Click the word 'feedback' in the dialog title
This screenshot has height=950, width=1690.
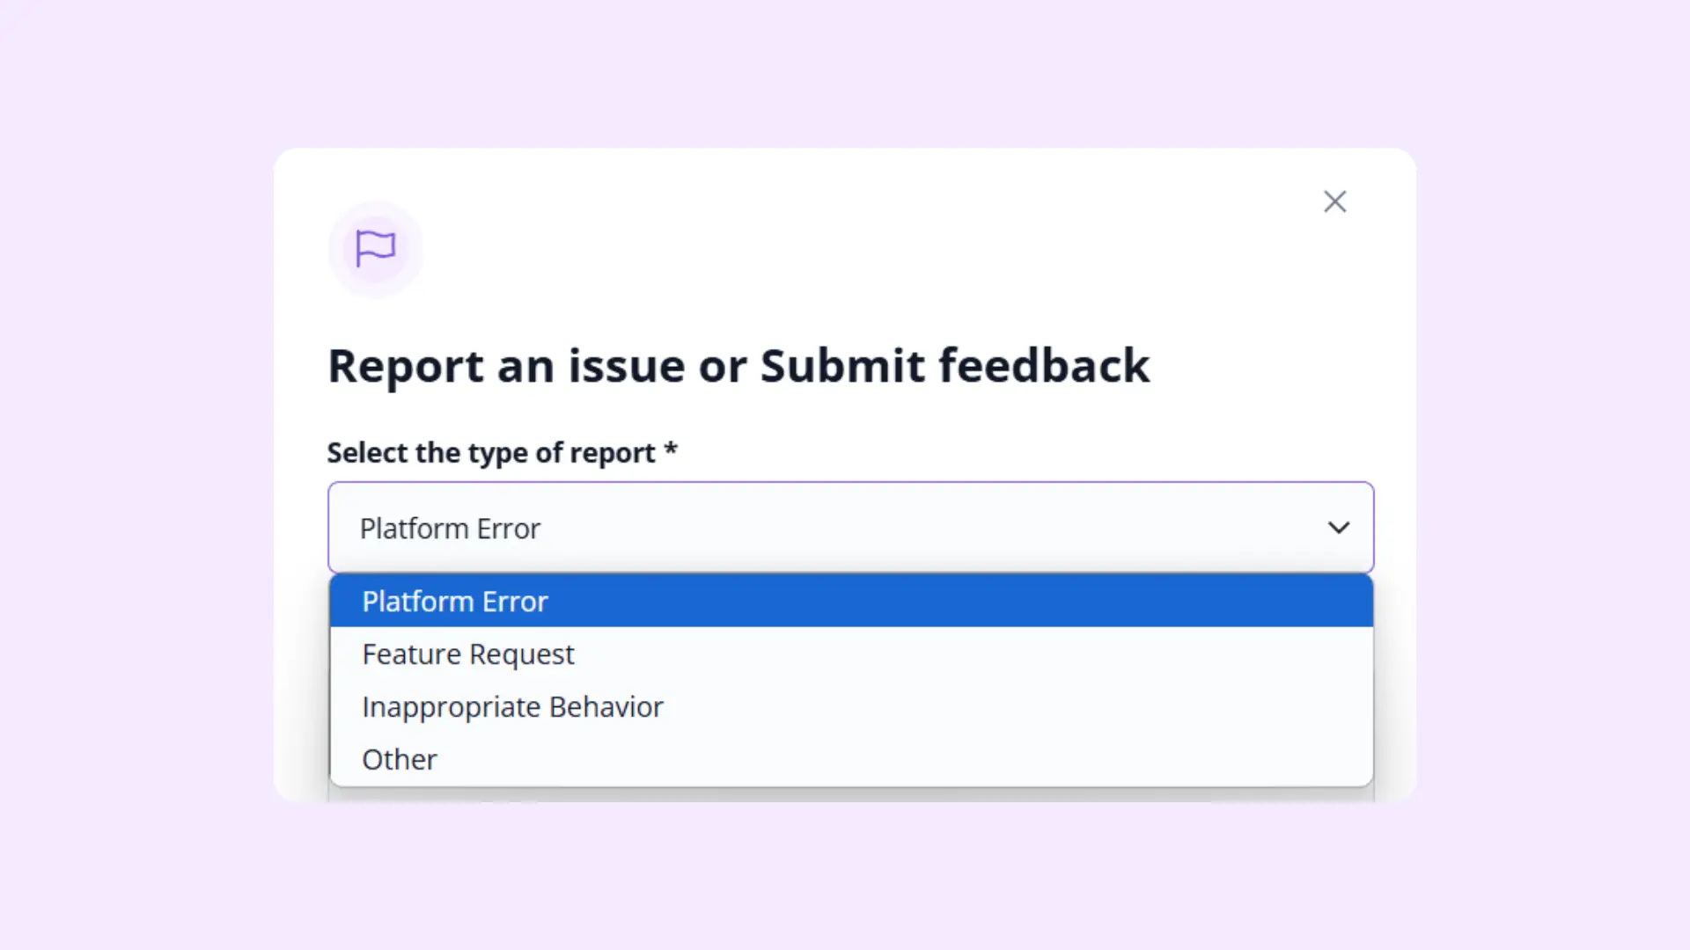click(x=1044, y=364)
